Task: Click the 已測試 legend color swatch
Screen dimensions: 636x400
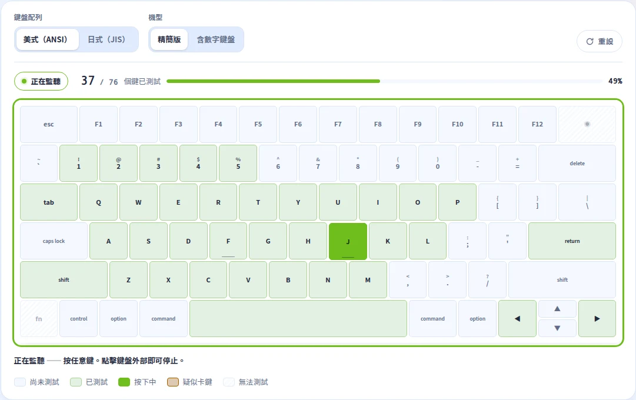Action: click(x=76, y=382)
